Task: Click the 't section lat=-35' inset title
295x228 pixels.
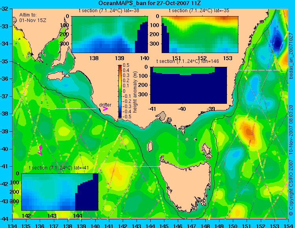Action: 199,11
